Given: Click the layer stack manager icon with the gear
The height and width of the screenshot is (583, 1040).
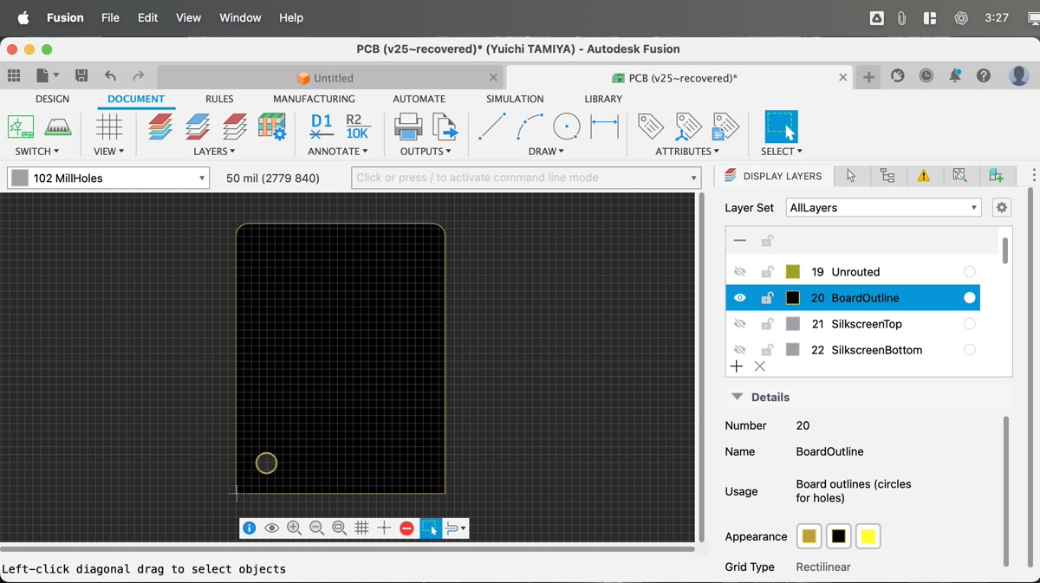Looking at the screenshot, I should point(272,126).
